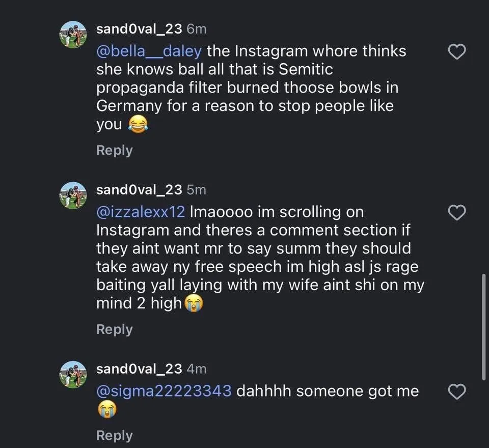Open the @izzalexx12 mention link
Image resolution: width=489 pixels, height=448 pixels.
[143, 212]
